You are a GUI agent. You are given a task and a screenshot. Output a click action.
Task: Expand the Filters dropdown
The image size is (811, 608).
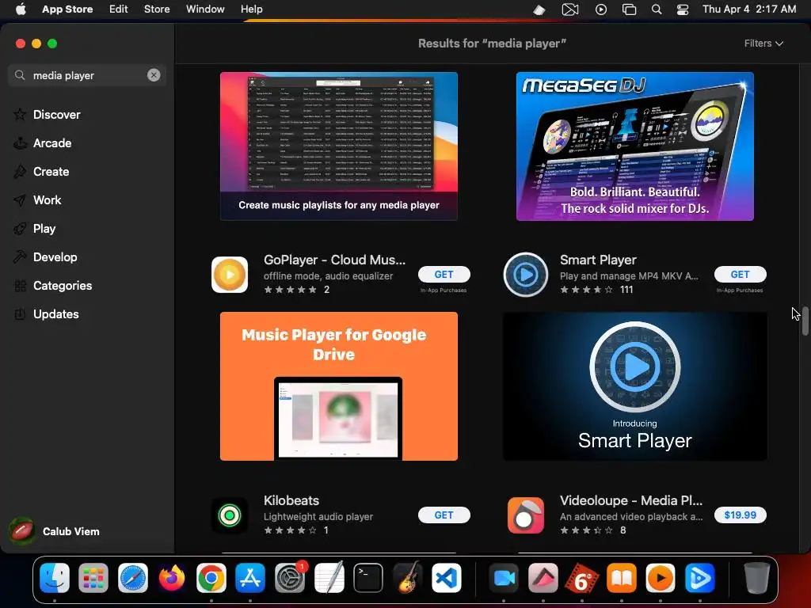(x=763, y=44)
